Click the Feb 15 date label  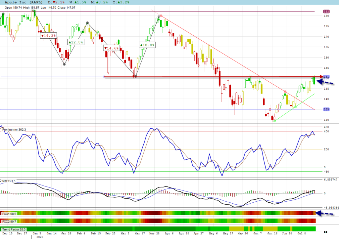(x=96, y=233)
